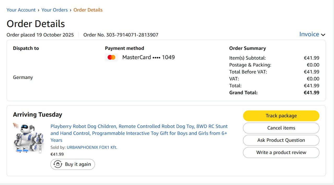Click Write a product review
Image resolution: width=334 pixels, height=185 pixels.
(x=281, y=152)
